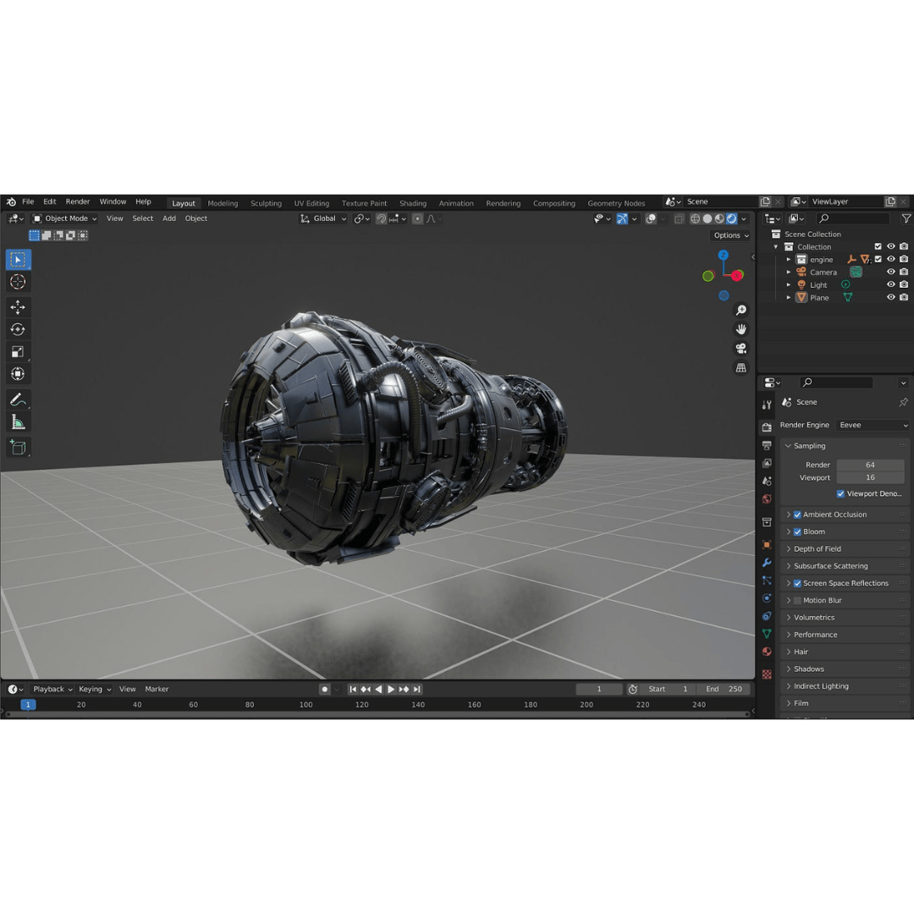Click the timeline End frame 250 field

coord(724,689)
